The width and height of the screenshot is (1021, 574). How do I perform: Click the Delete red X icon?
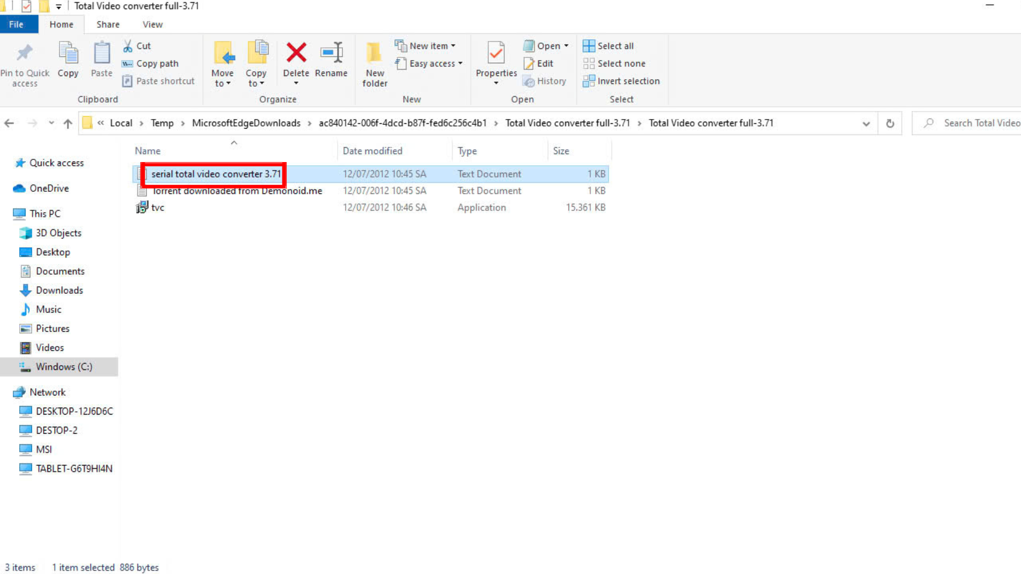click(x=296, y=53)
